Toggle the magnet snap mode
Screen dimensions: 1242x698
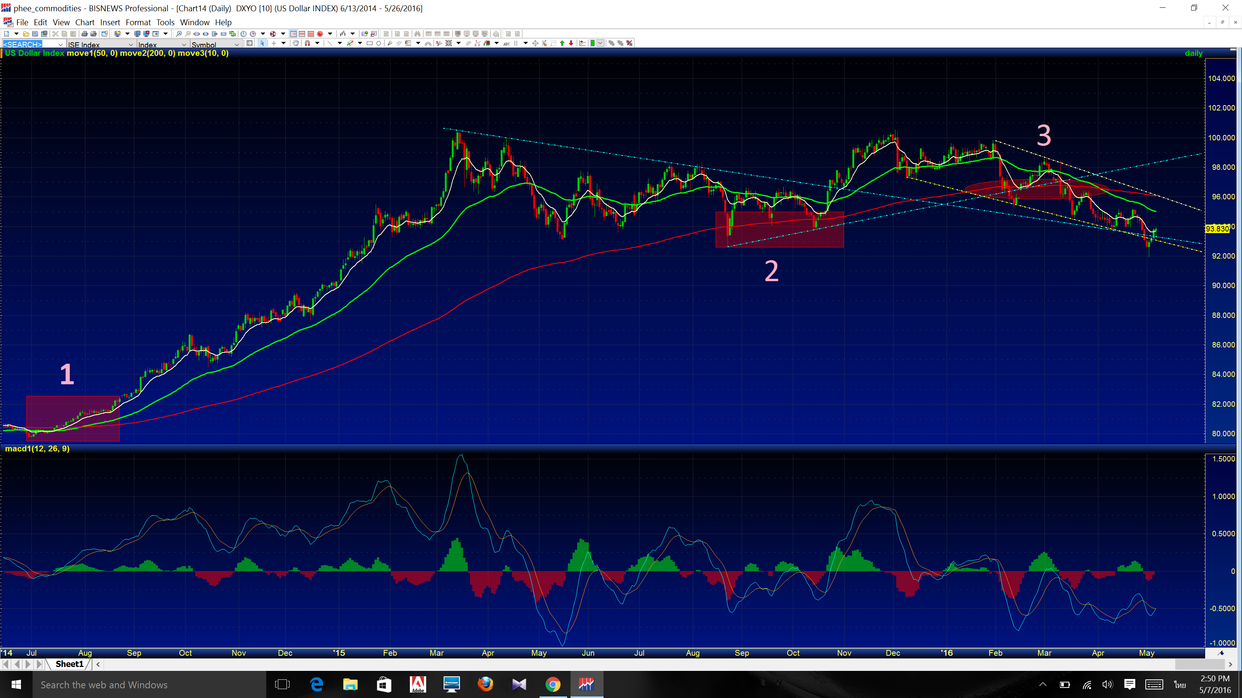307,43
